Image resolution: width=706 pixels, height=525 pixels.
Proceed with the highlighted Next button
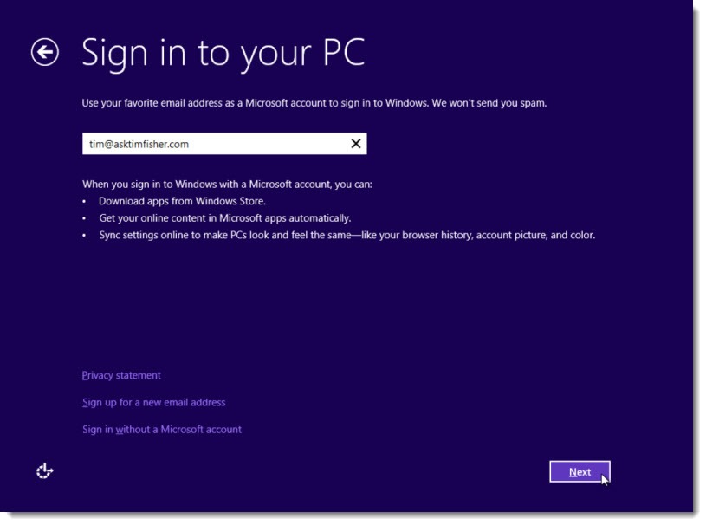pos(579,471)
